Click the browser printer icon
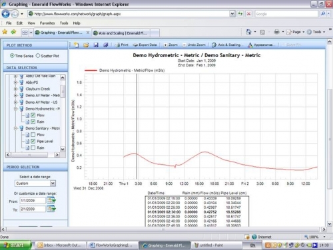The height and width of the screenshot is (250, 333). pos(276,32)
